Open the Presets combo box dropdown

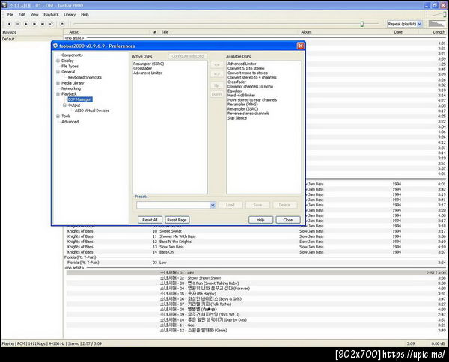[213, 205]
